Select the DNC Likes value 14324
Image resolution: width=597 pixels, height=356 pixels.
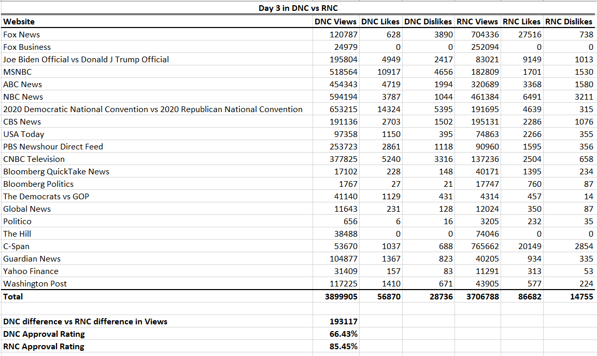[x=380, y=109]
